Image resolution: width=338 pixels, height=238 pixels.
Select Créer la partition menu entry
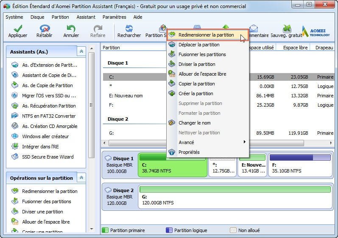(x=208, y=93)
